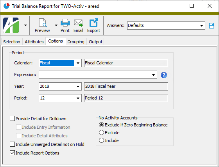Click the ActivityHD logo icon

pyautogui.click(x=11, y=25)
